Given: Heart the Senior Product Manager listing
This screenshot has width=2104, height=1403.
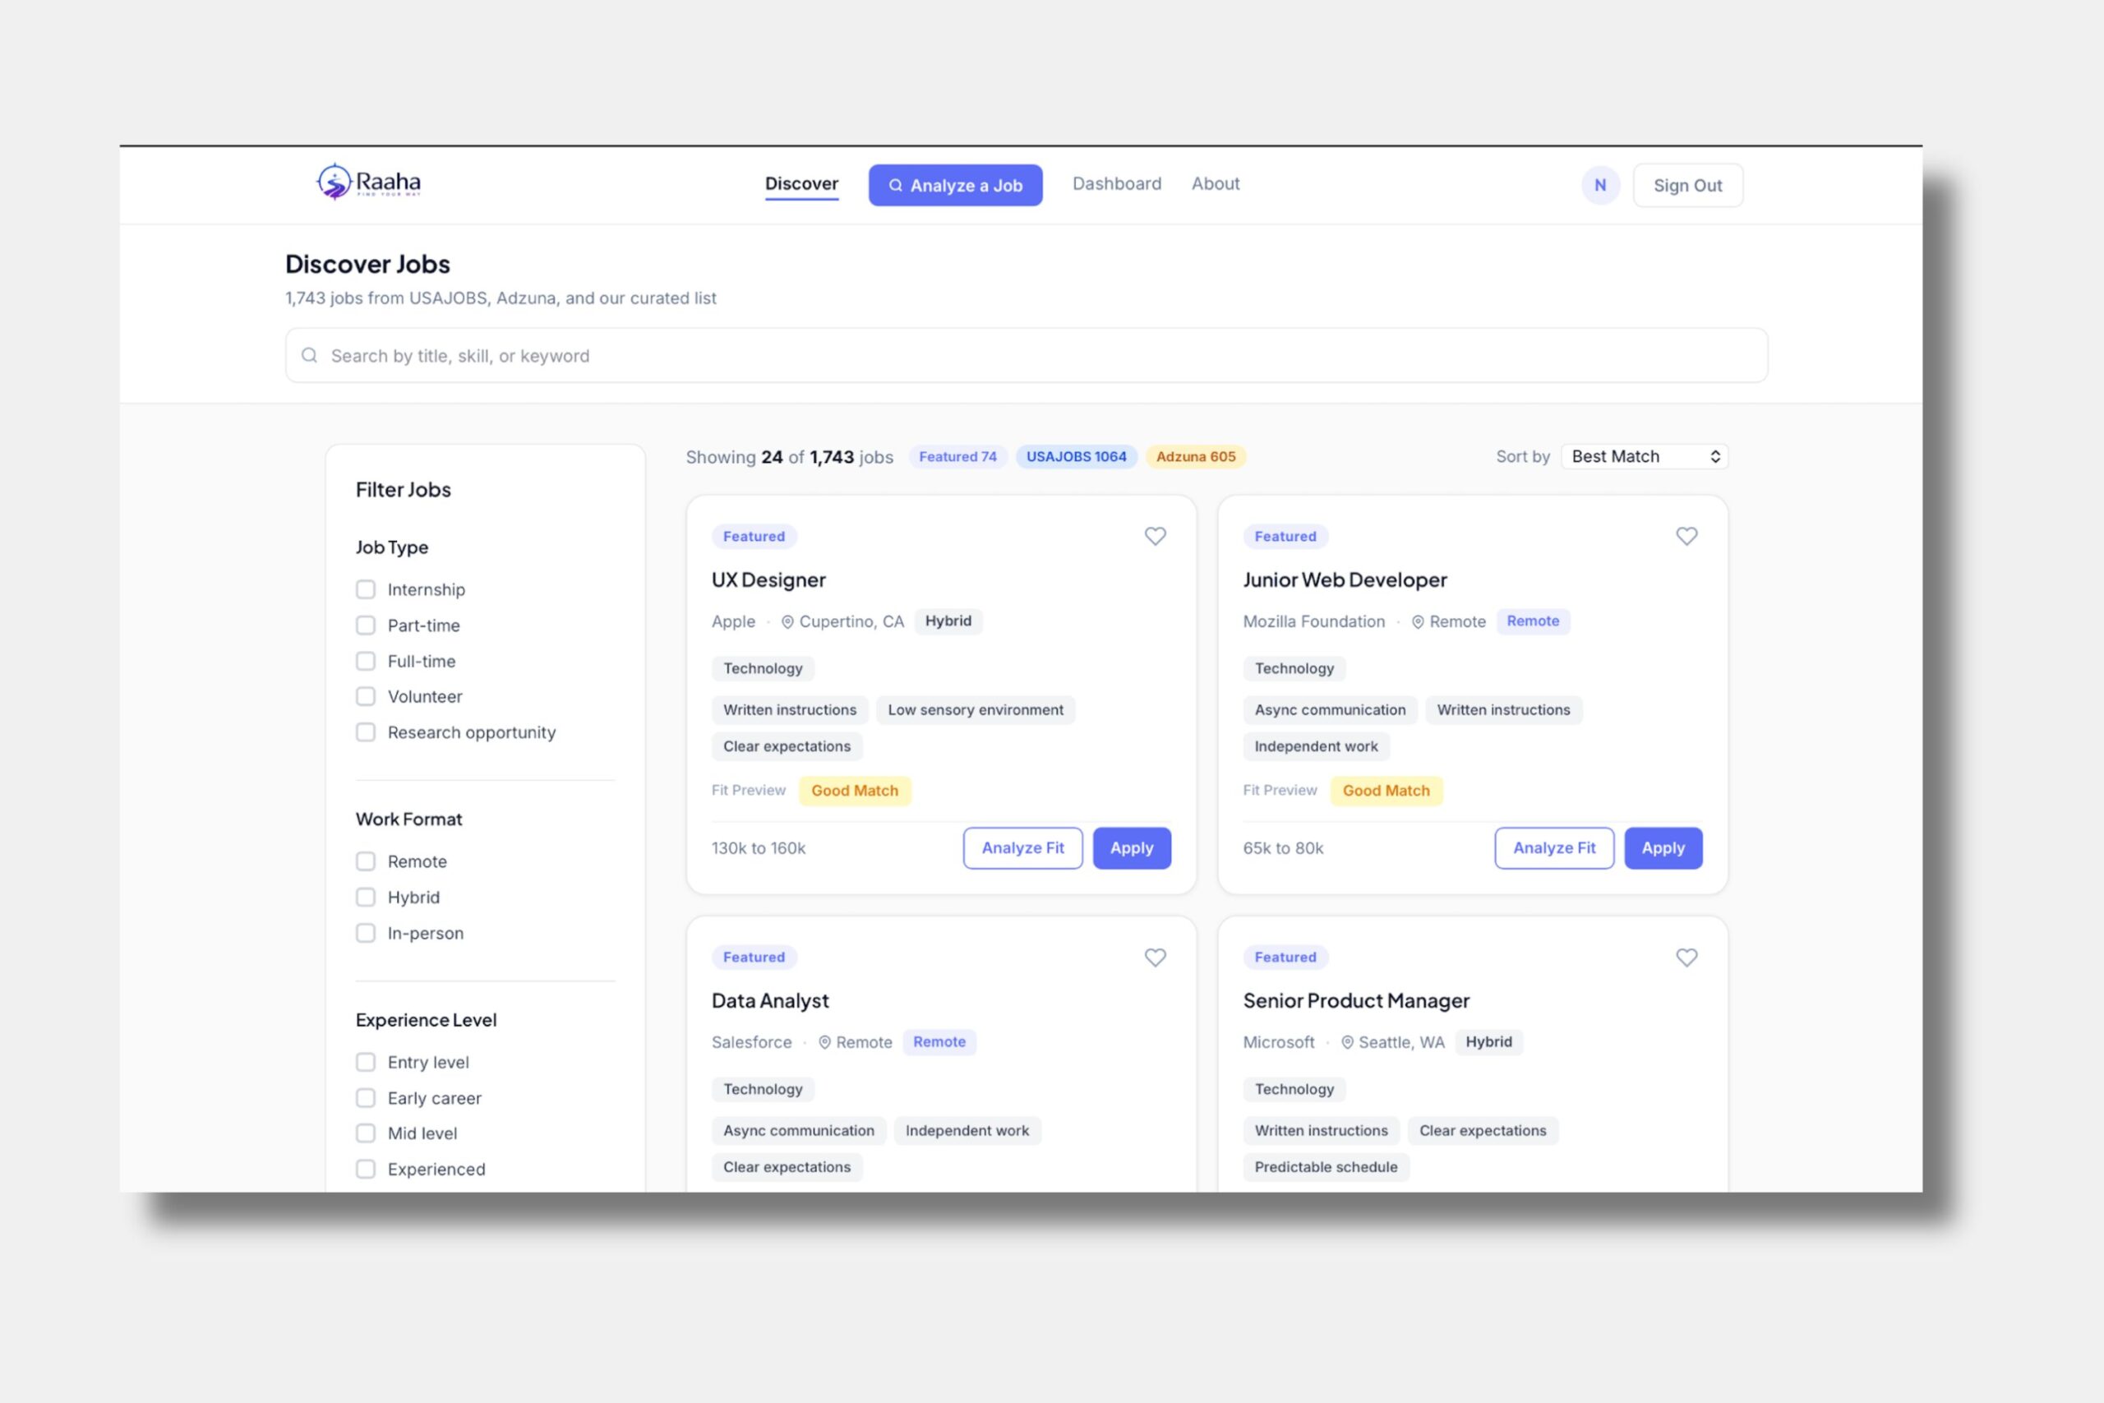Looking at the screenshot, I should pyautogui.click(x=1686, y=958).
